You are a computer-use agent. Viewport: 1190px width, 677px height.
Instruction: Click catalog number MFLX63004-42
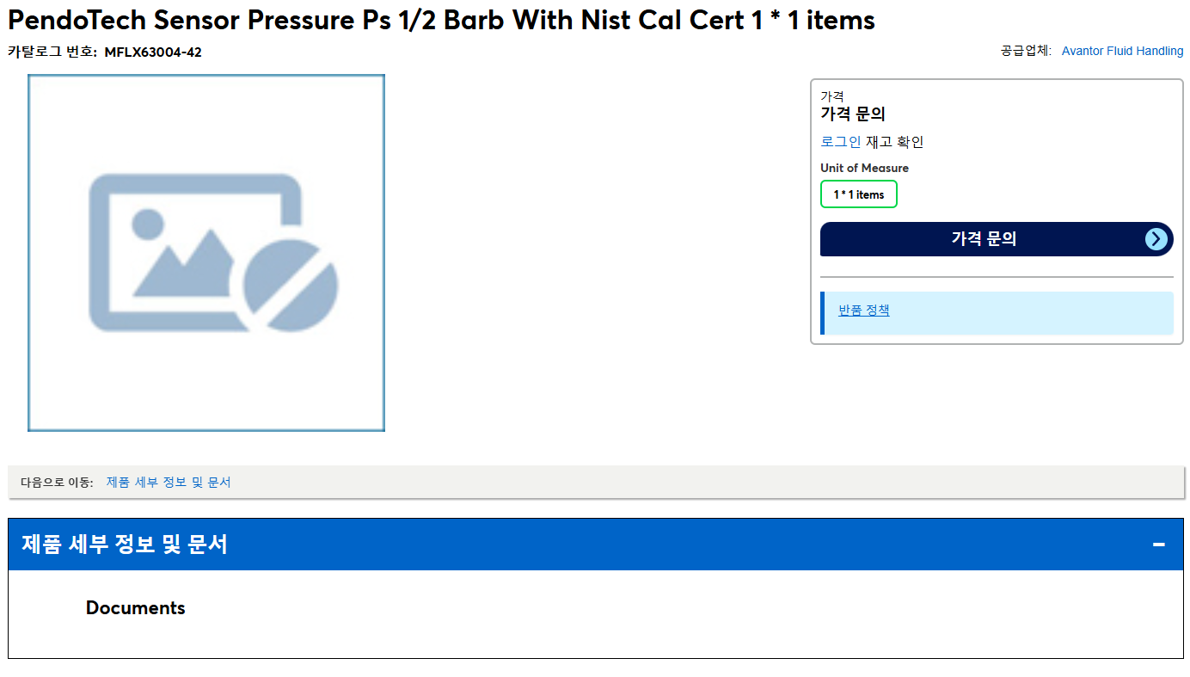click(x=153, y=52)
